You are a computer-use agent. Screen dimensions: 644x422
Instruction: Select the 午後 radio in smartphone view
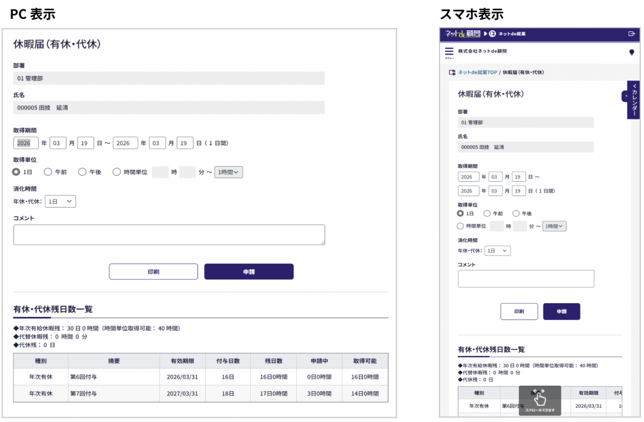pyautogui.click(x=516, y=213)
